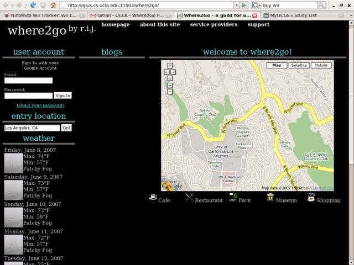Switch to the MyUCLA Study List tab
The image size is (354, 265).
point(304,15)
